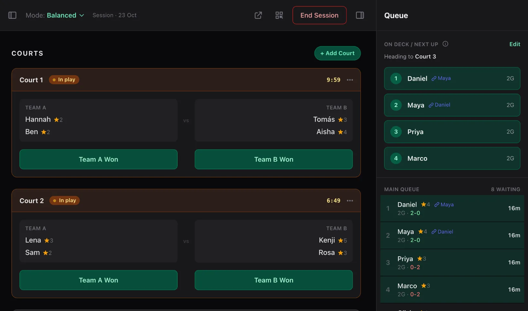Click the End Session button

click(319, 15)
